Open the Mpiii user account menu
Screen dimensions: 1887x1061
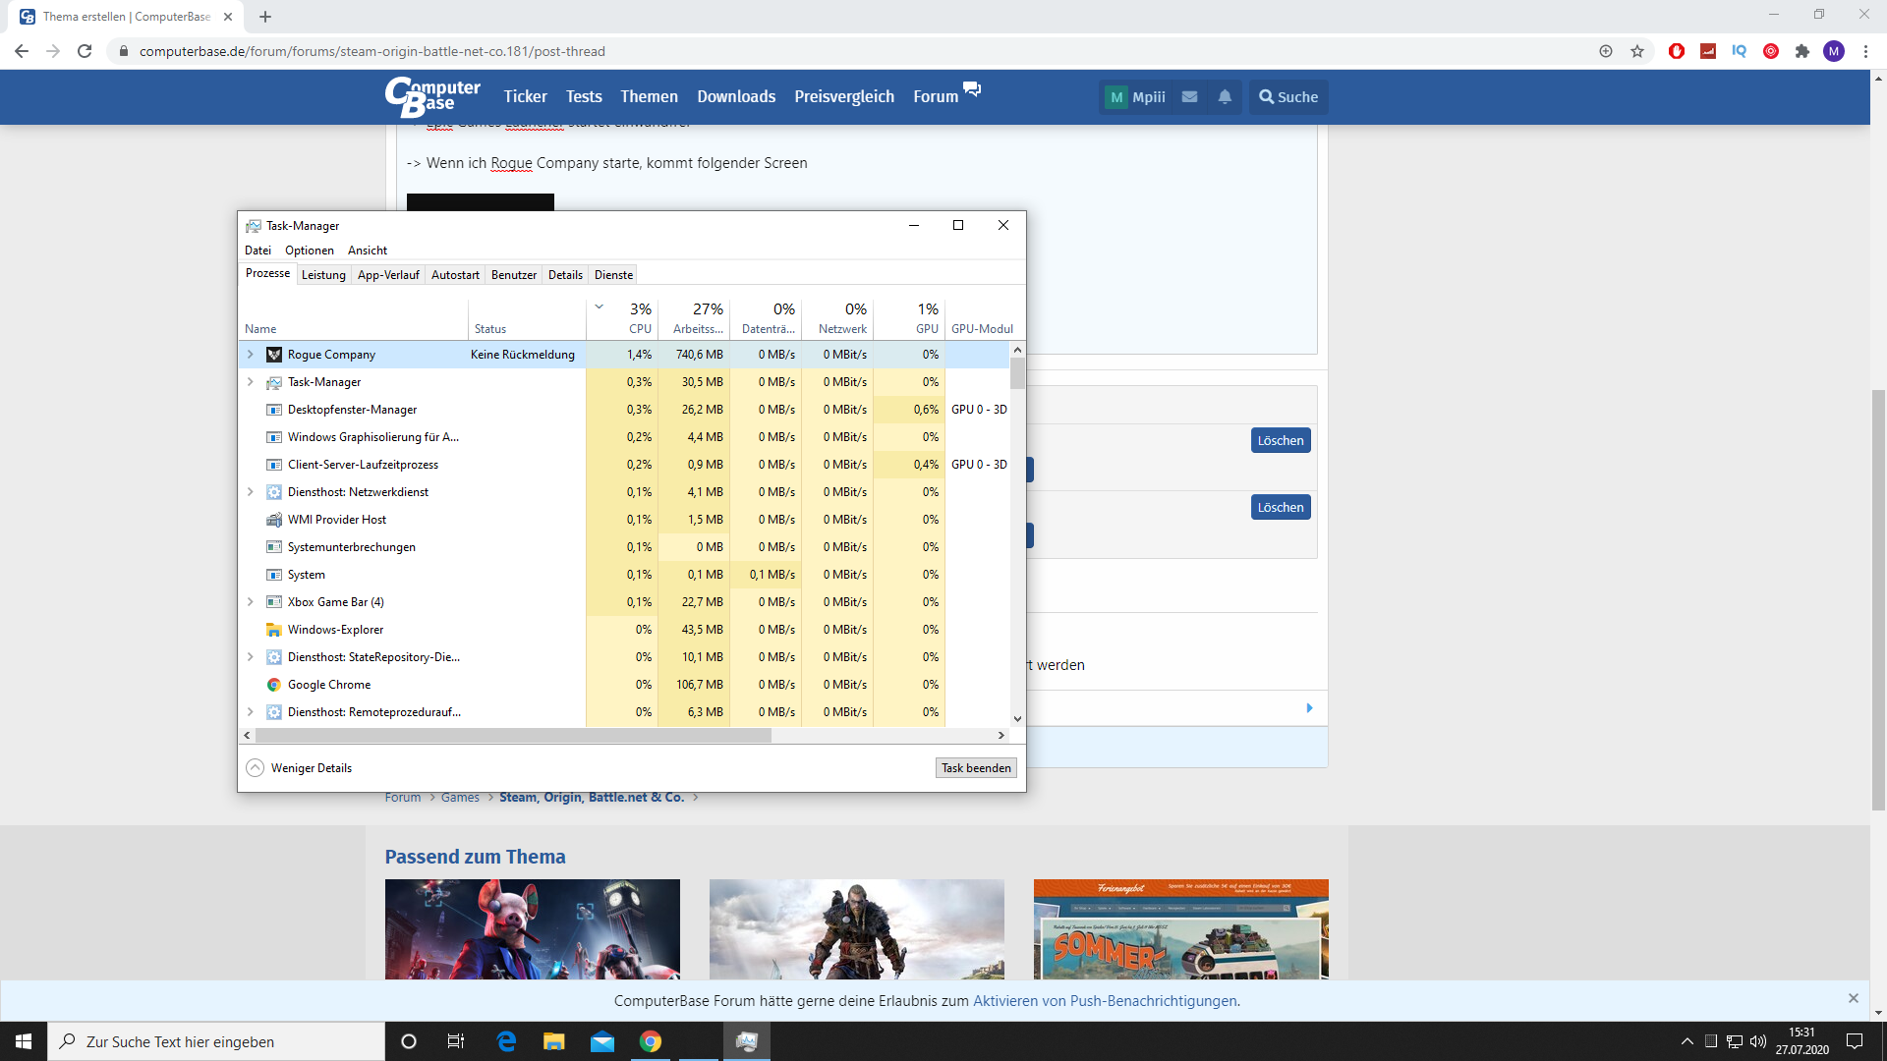click(1136, 97)
